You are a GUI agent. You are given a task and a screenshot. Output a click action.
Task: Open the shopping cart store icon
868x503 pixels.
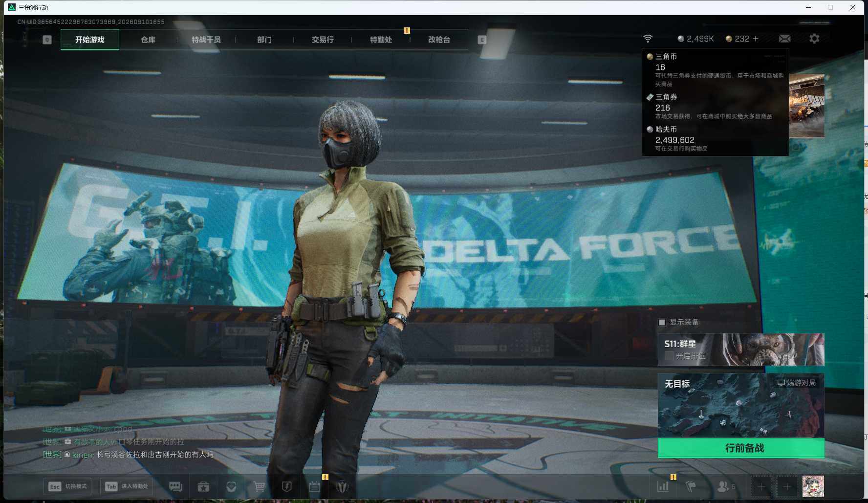[259, 486]
